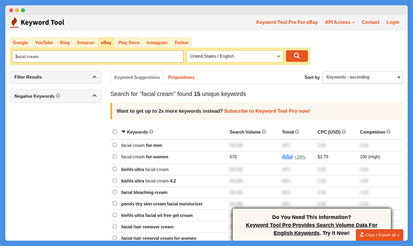Select the eBay tab
This screenshot has height=246, width=413.
[106, 43]
